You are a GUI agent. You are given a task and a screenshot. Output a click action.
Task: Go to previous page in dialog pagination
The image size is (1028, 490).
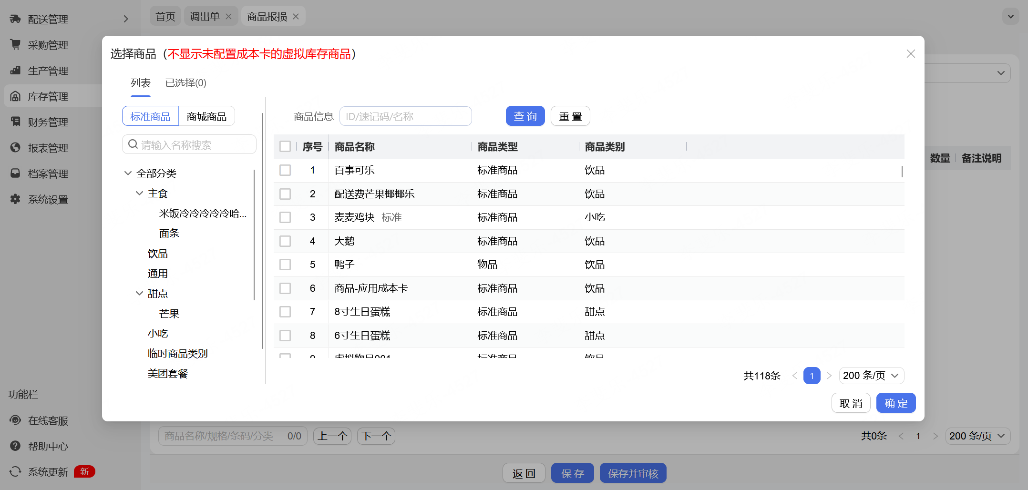pos(794,376)
